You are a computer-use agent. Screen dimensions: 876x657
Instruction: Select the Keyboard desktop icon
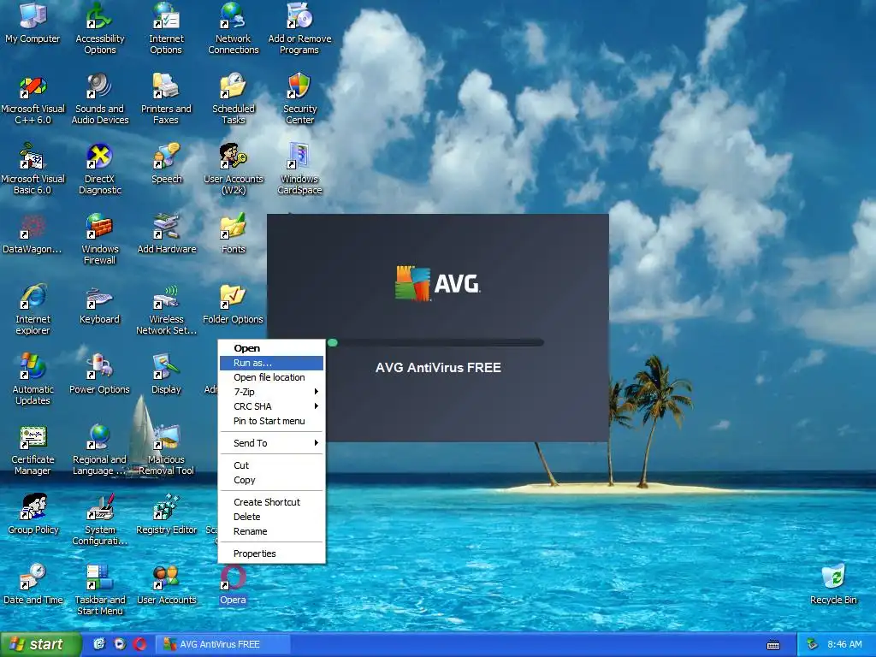pos(99,304)
